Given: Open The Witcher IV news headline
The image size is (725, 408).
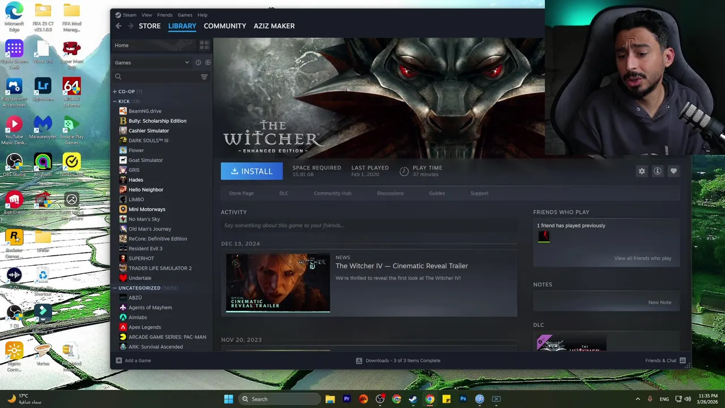Looking at the screenshot, I should click(x=402, y=266).
